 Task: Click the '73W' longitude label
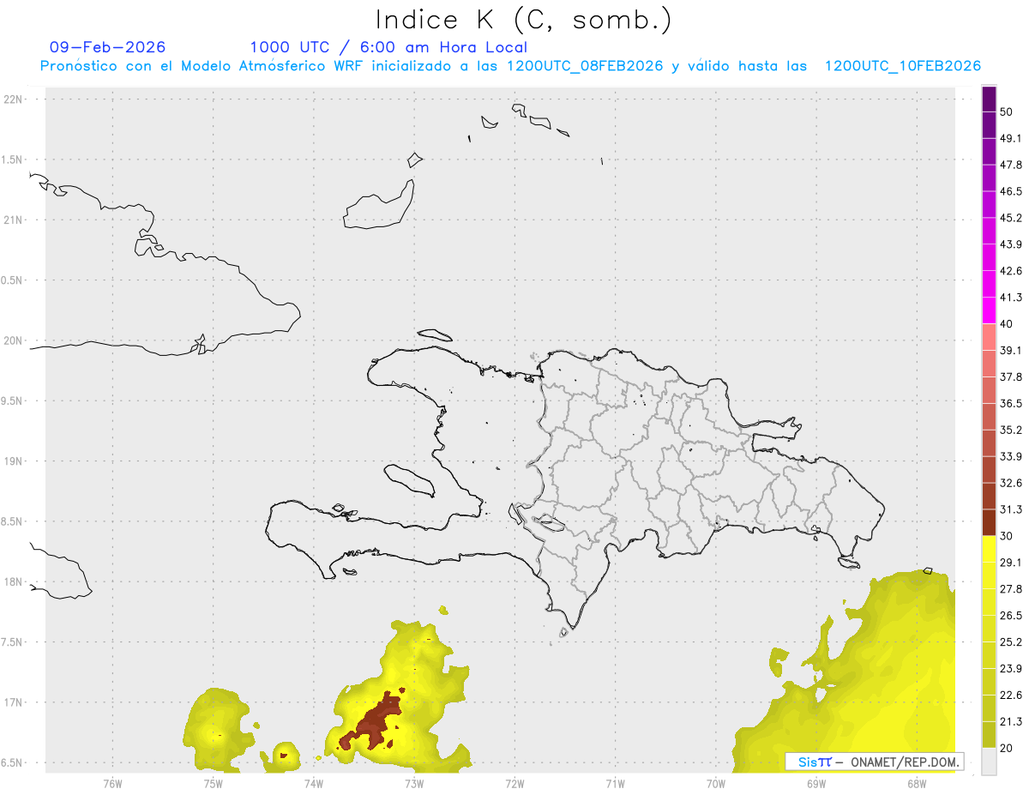click(414, 783)
